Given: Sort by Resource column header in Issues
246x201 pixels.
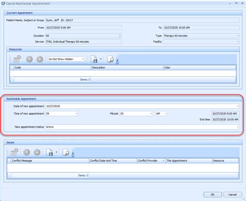Looking at the screenshot, I should 225,161.
